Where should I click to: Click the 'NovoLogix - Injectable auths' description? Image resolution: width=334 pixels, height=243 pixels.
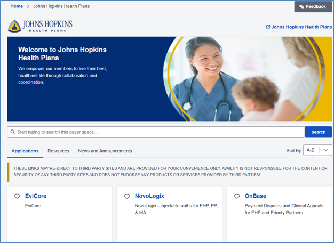[176, 209]
